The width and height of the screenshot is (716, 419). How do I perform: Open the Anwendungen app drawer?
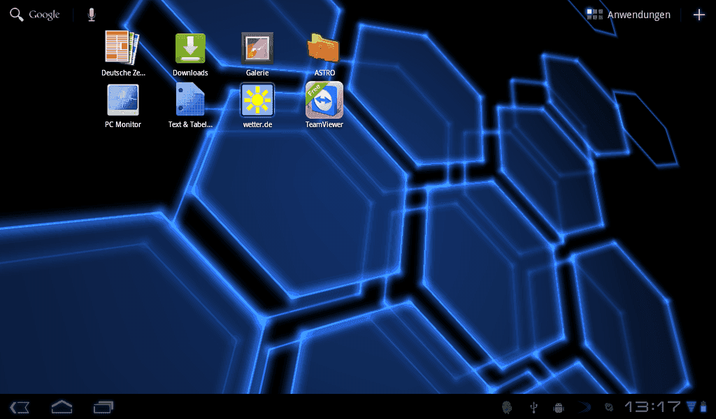[629, 15]
